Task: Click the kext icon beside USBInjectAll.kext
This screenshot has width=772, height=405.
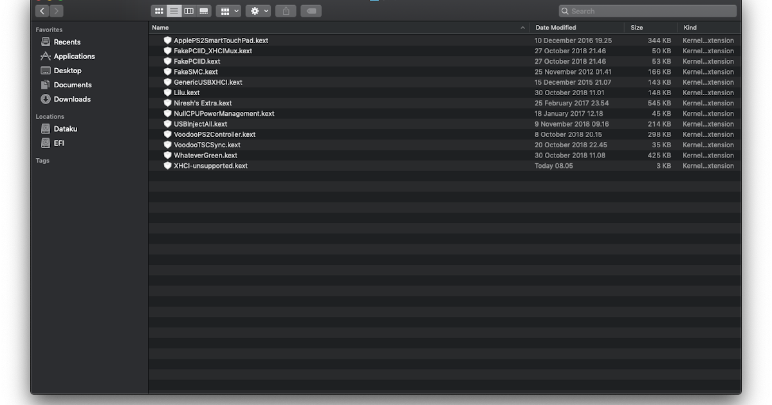Action: (x=168, y=124)
